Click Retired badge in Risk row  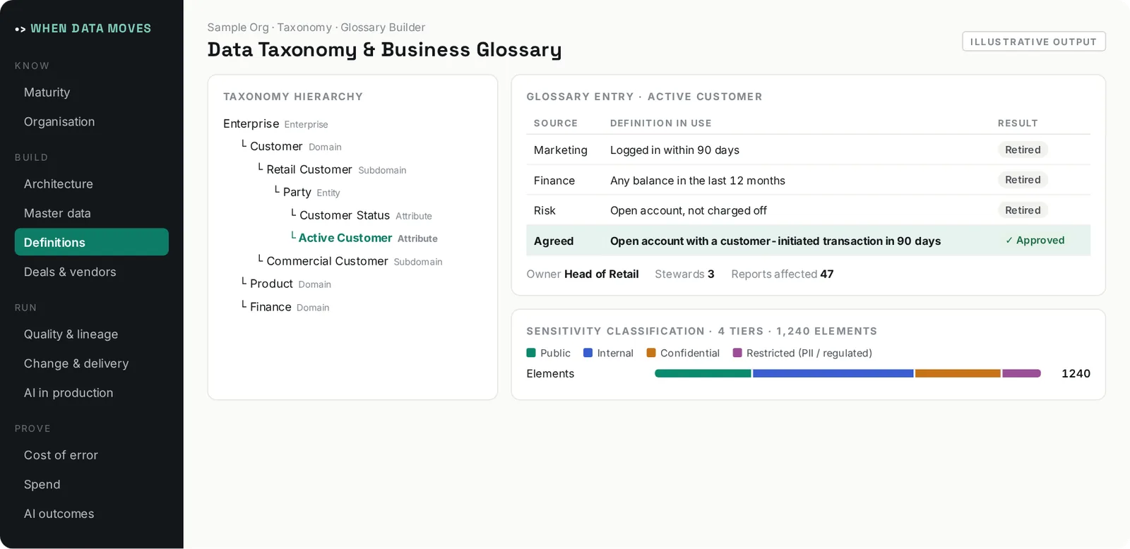point(1023,210)
